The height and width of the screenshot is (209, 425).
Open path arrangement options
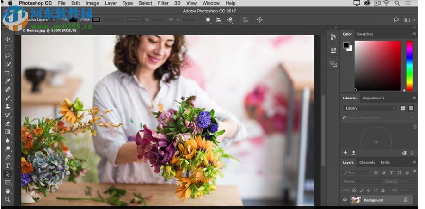pyautogui.click(x=230, y=20)
